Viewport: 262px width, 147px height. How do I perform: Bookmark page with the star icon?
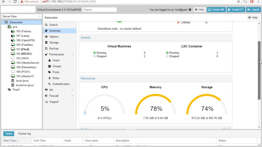[x=238, y=2]
